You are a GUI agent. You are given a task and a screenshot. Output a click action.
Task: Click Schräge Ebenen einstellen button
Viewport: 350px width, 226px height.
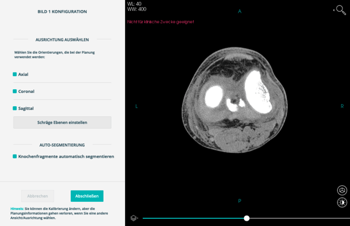point(63,123)
